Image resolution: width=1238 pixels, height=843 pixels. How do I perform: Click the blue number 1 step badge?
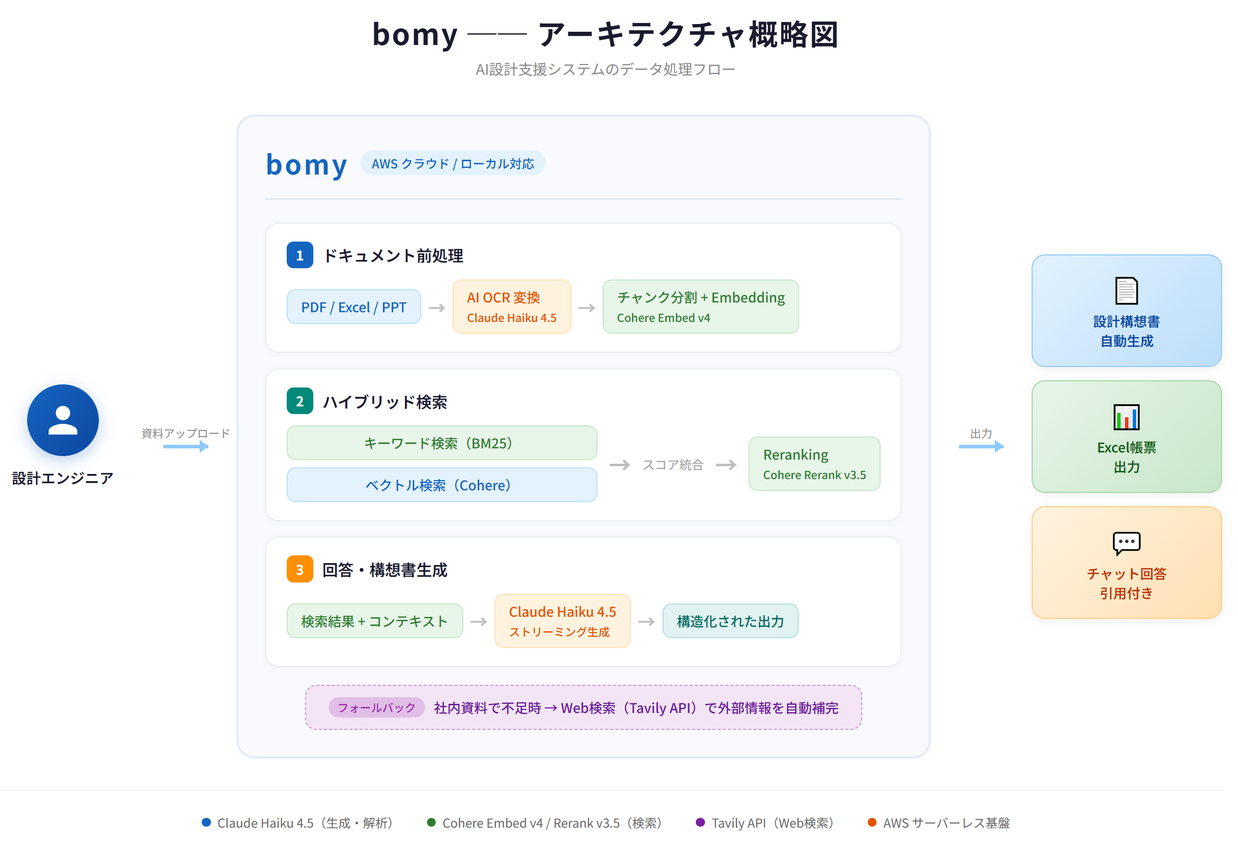(300, 255)
